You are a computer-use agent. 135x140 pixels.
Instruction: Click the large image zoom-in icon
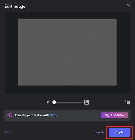tap(86, 102)
